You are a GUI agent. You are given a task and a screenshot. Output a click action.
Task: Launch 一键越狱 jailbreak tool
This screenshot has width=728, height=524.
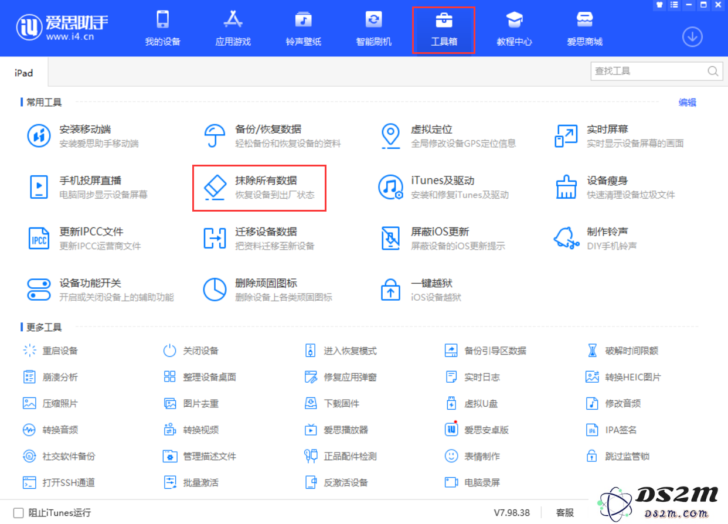[x=420, y=290]
